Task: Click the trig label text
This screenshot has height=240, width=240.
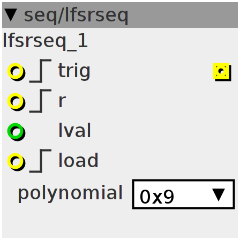Action: (x=74, y=71)
